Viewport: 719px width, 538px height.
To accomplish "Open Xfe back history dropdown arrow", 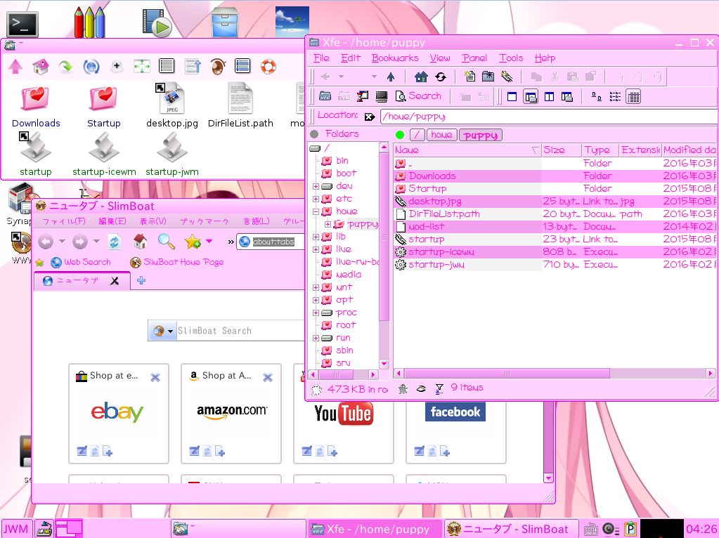I will [341, 77].
